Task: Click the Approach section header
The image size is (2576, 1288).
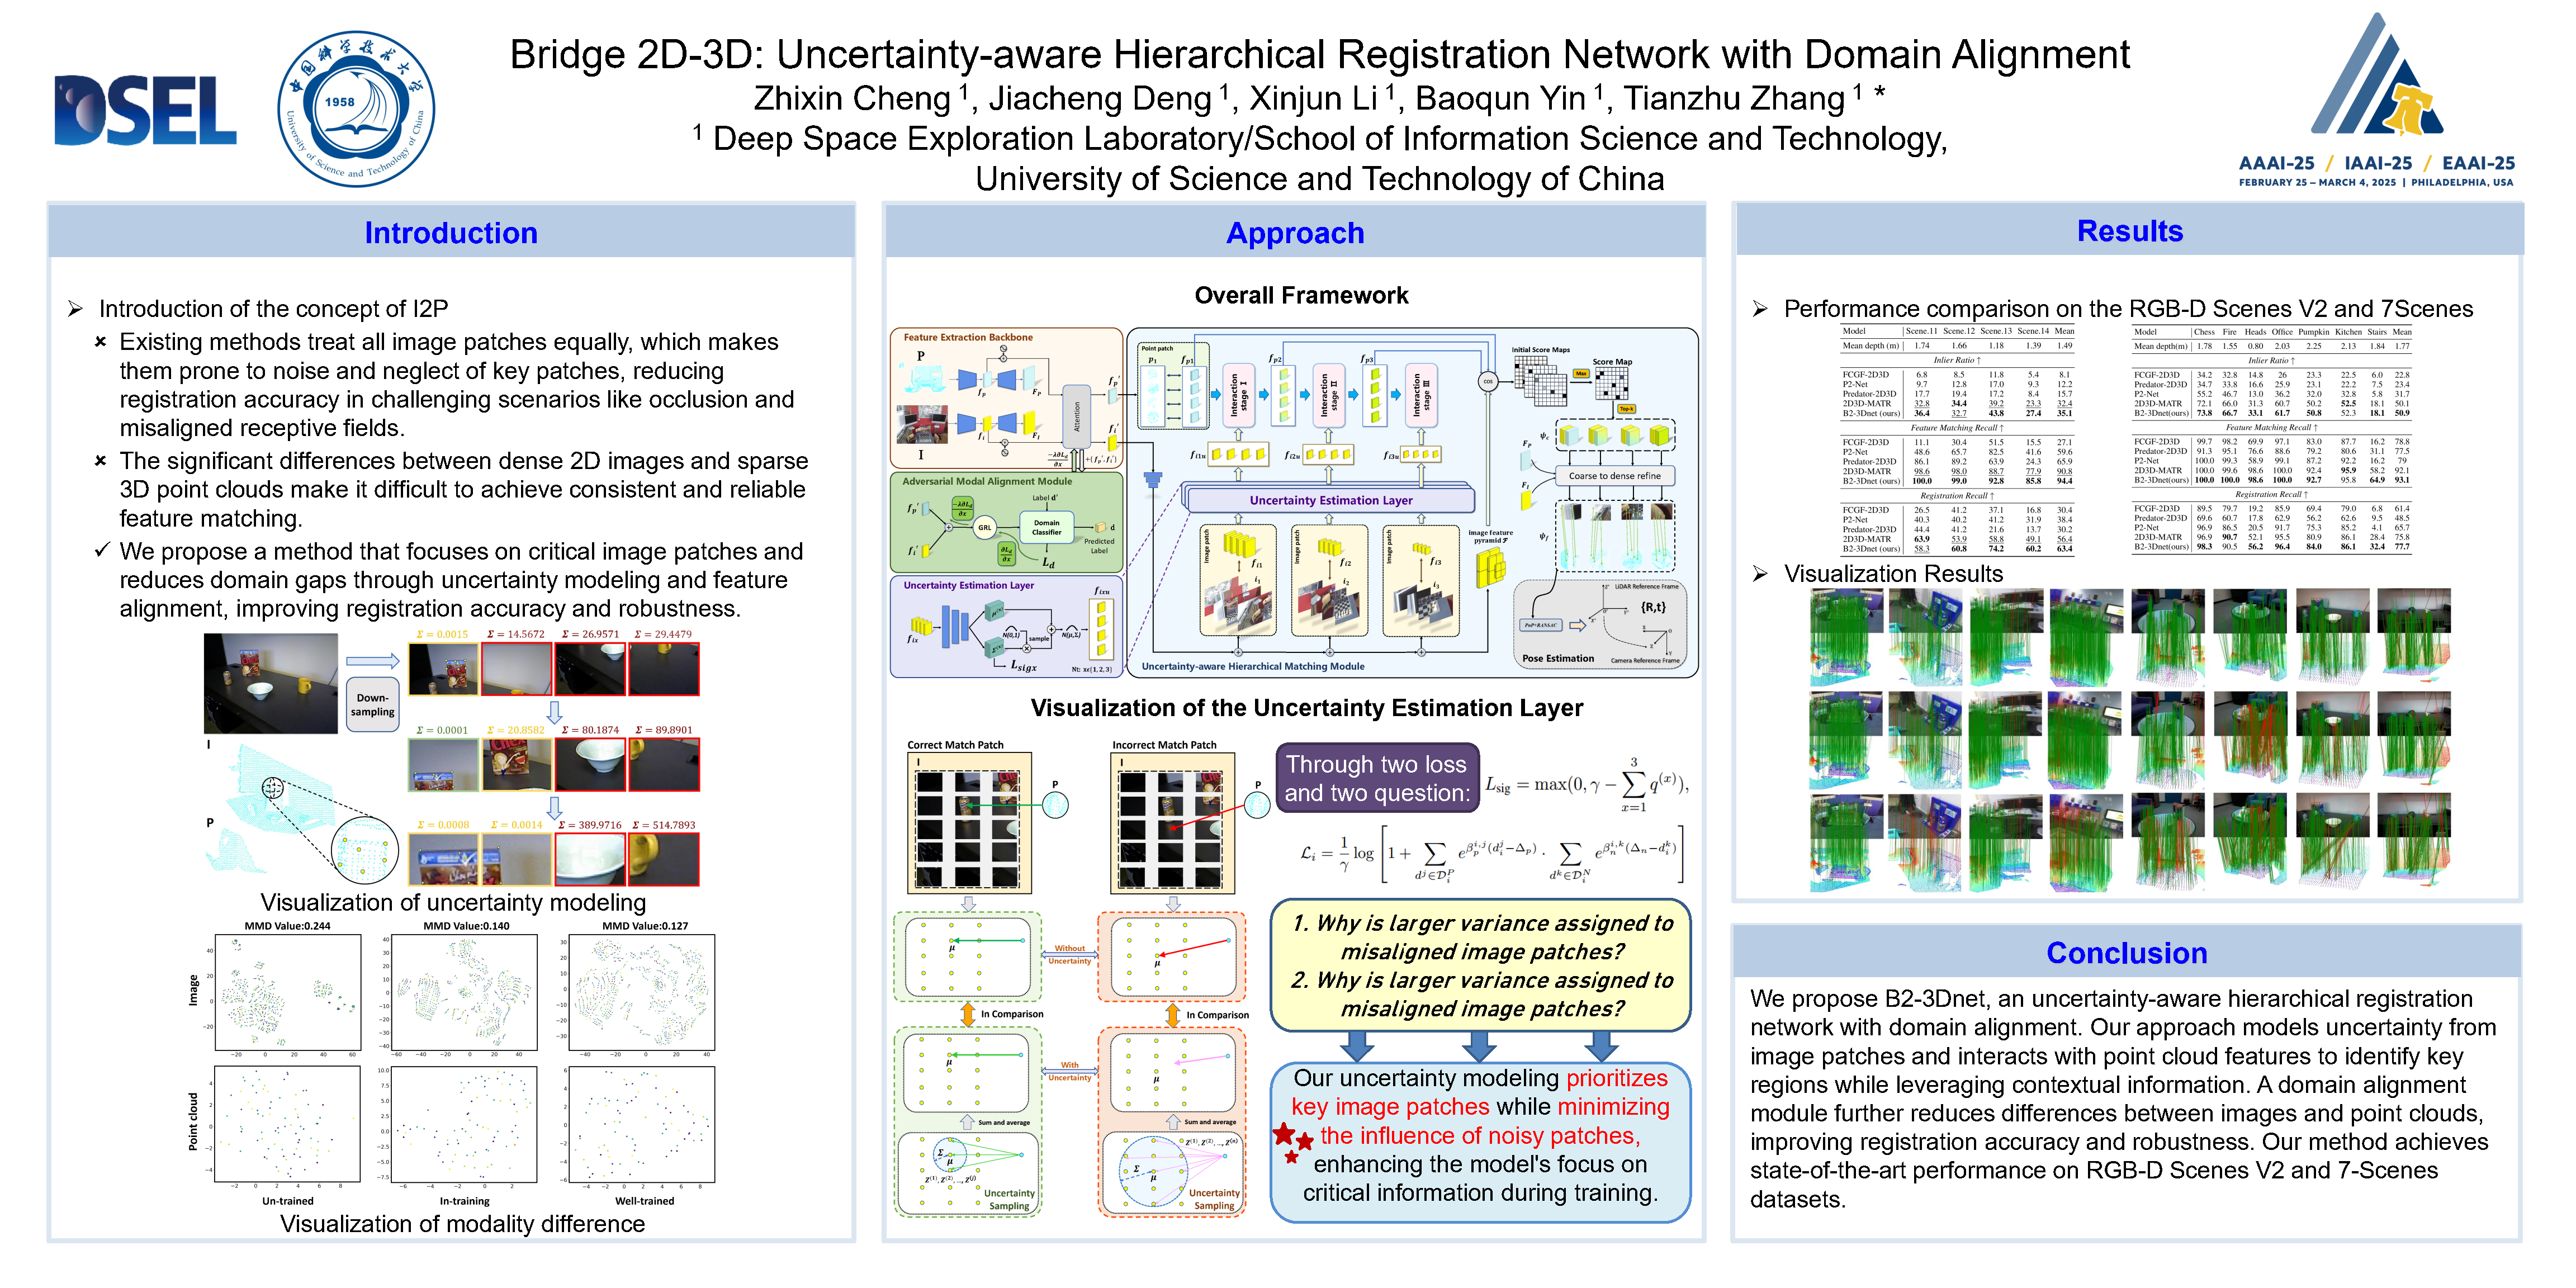Action: [x=1295, y=233]
